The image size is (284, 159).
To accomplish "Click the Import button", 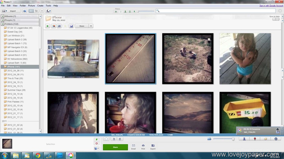I will 11,11.
